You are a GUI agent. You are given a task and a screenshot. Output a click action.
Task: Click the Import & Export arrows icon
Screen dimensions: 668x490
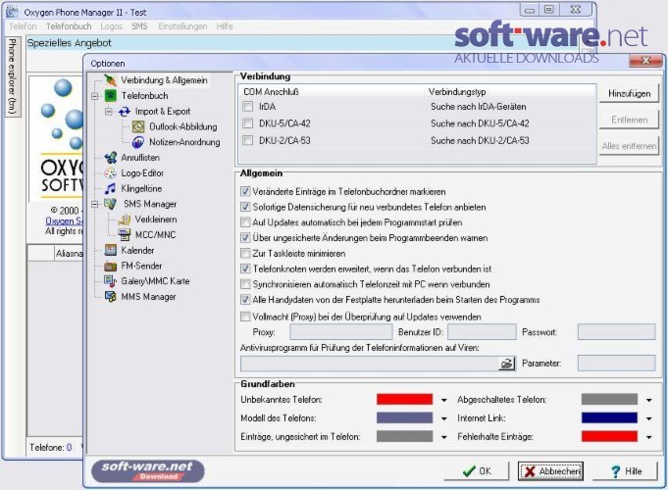coord(125,111)
